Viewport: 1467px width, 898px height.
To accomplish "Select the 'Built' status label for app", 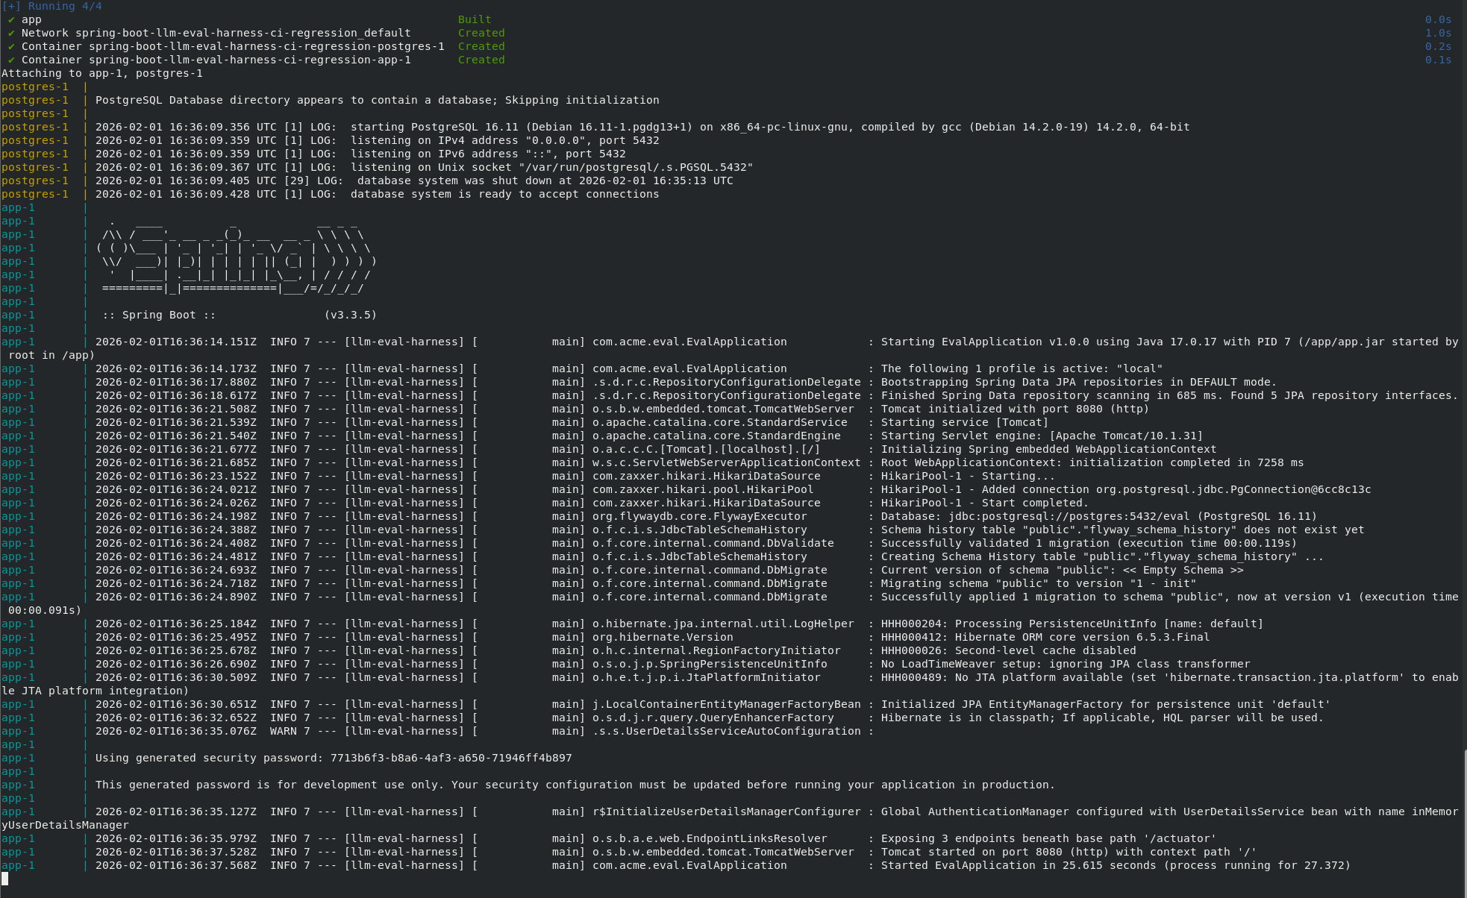I will 475,19.
